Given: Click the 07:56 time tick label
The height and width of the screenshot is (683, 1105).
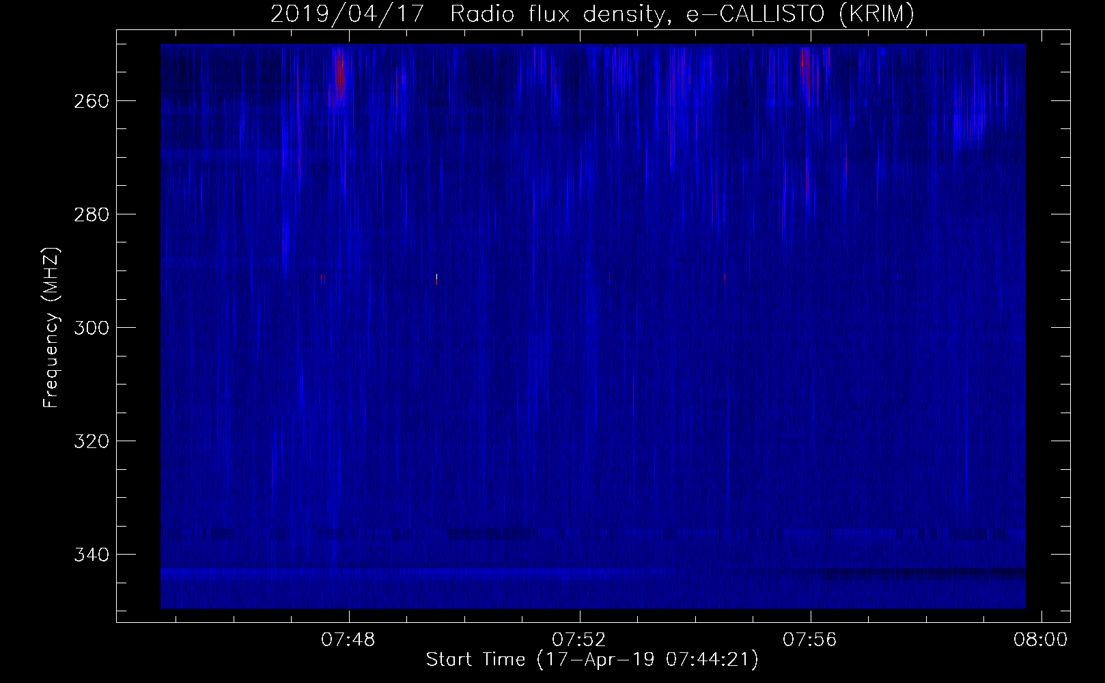Looking at the screenshot, I should tap(810, 640).
